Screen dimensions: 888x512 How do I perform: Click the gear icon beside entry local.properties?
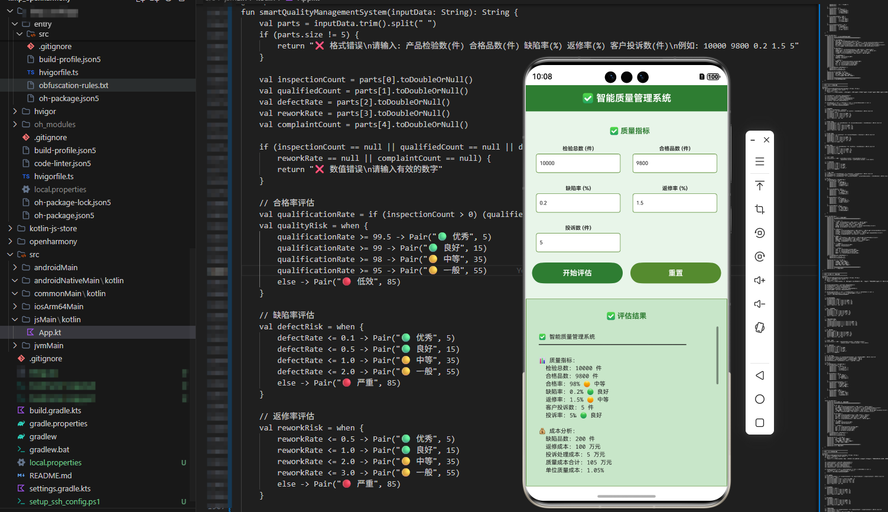26,189
